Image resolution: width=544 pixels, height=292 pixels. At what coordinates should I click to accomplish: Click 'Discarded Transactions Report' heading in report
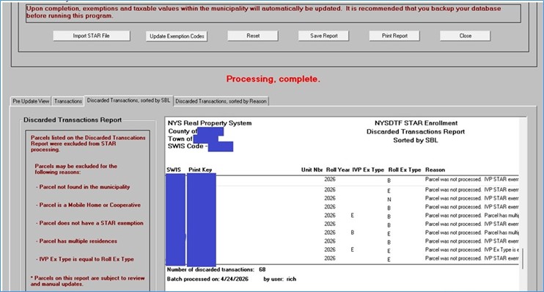click(x=416, y=131)
